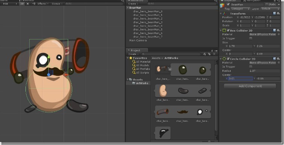Toggle the Static checkbox
284x145 pixels.
pyautogui.click(x=267, y=5)
